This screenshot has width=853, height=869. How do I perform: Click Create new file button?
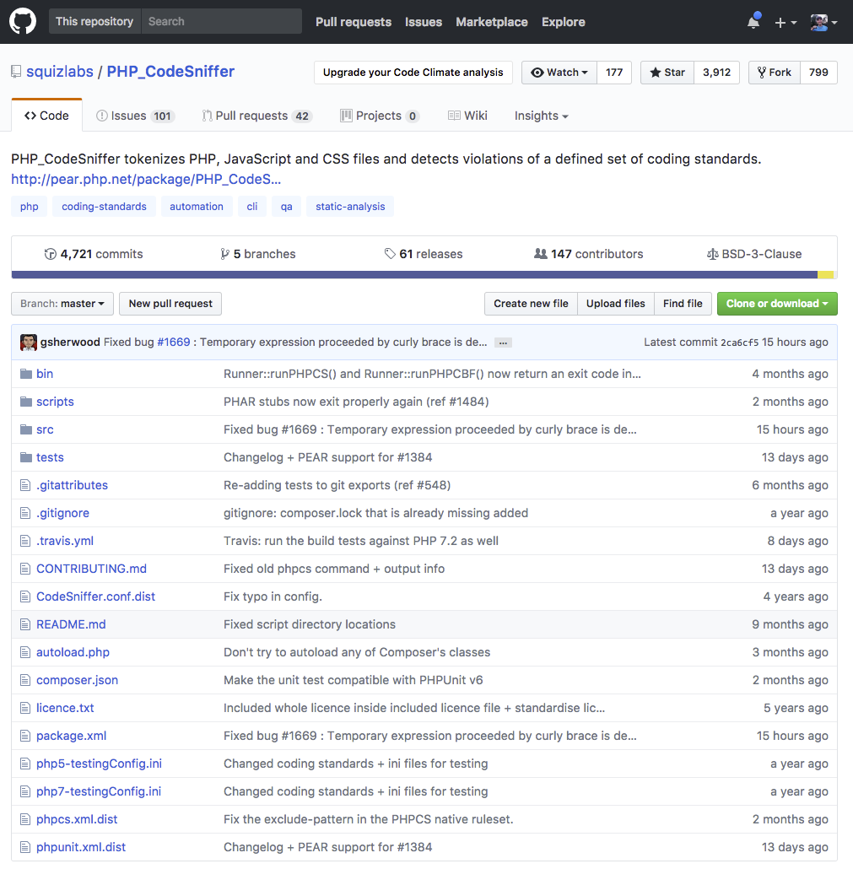tap(531, 304)
